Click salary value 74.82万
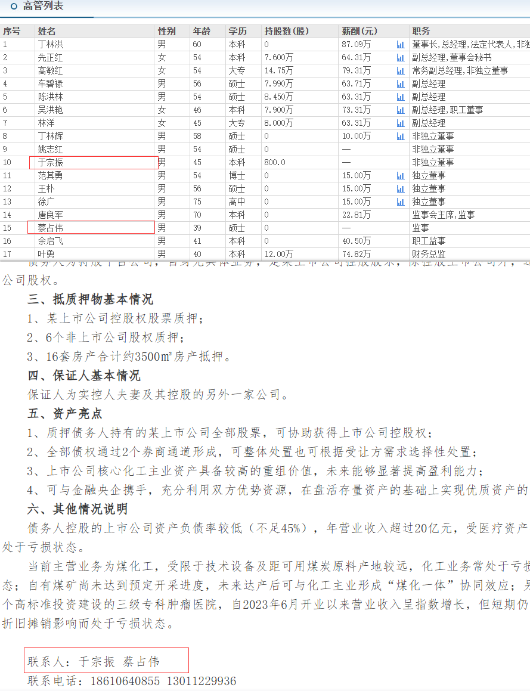The image size is (530, 691). point(356,254)
